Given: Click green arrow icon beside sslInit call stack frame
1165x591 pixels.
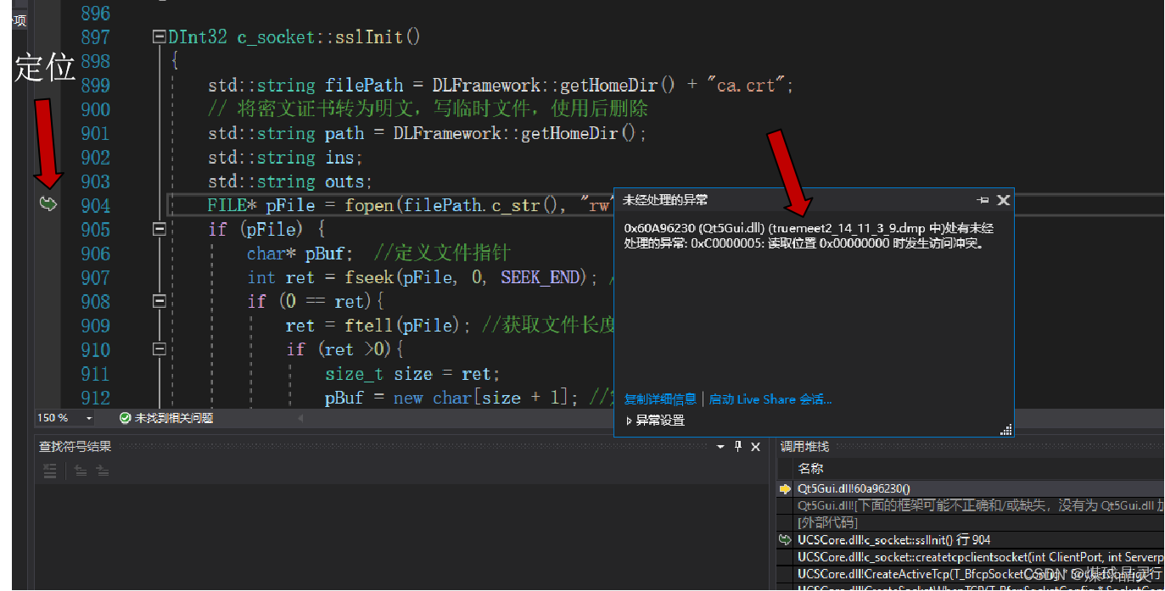Looking at the screenshot, I should (785, 540).
